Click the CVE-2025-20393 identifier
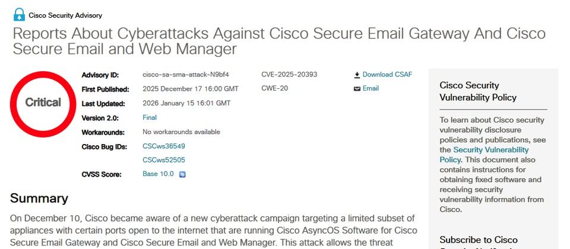Screen dimensions: 570x249 click(x=289, y=75)
